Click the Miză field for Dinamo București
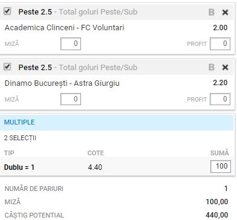The height and width of the screenshot is (220, 237). [x=71, y=99]
